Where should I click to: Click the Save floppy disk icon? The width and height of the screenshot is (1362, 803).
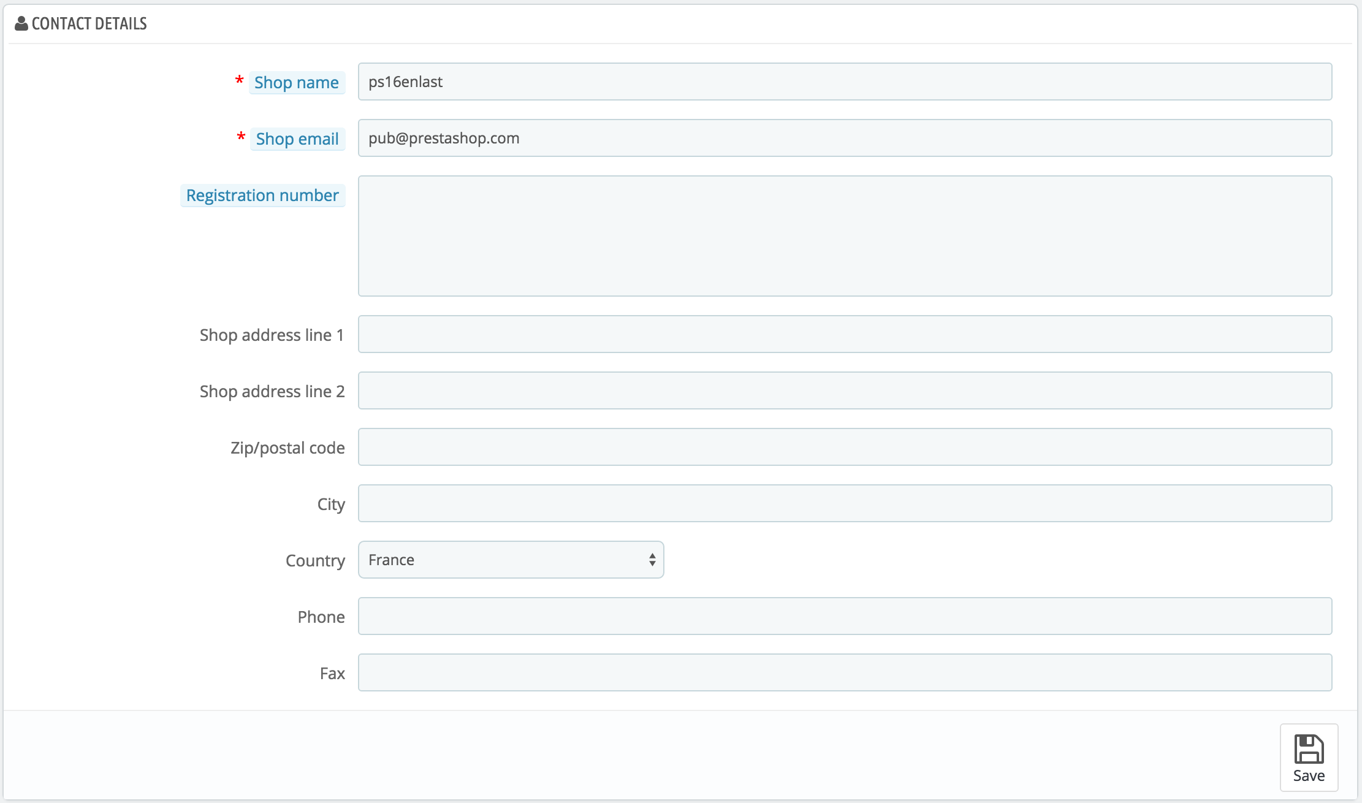[1309, 748]
